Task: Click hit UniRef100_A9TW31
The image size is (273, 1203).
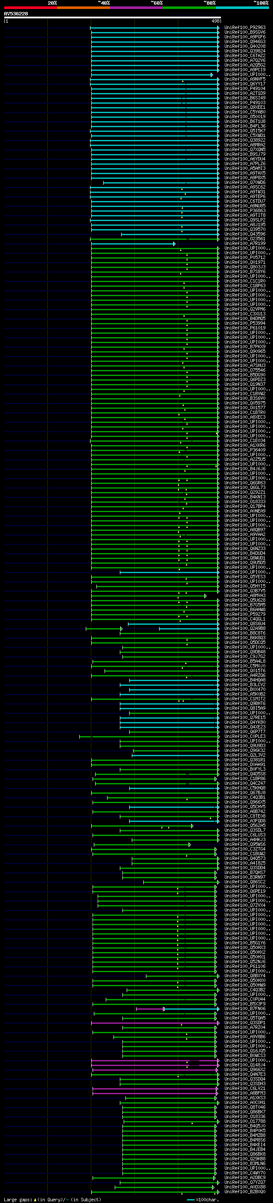Action: (244, 192)
